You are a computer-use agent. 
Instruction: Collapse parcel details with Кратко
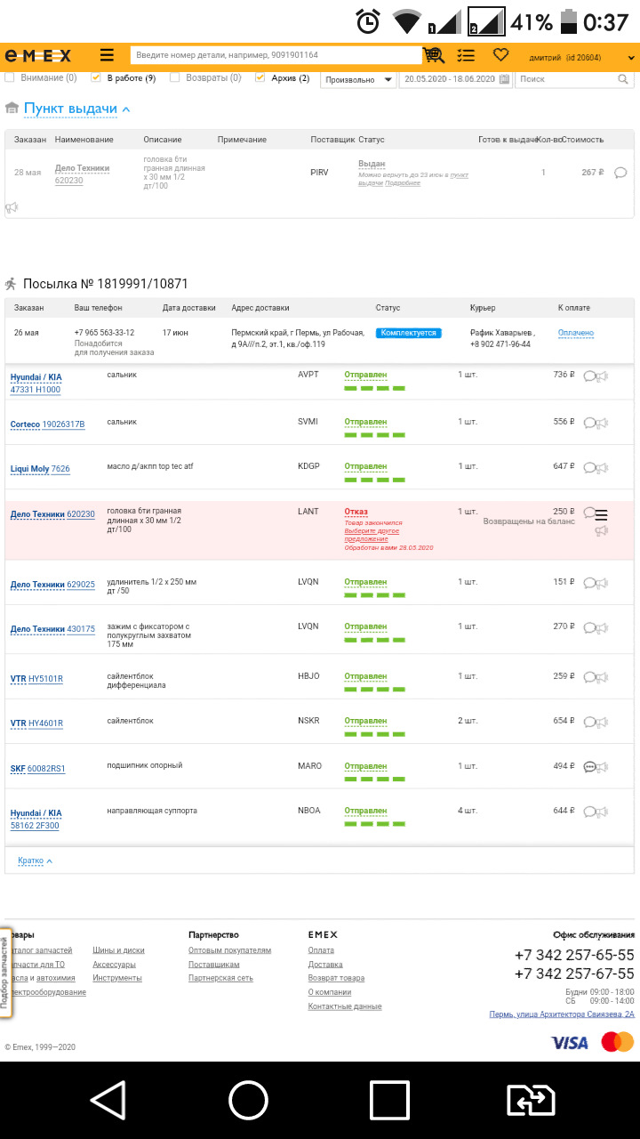pos(35,860)
